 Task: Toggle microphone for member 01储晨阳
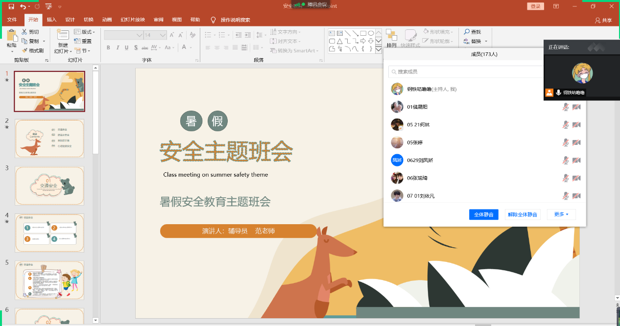pyautogui.click(x=566, y=107)
